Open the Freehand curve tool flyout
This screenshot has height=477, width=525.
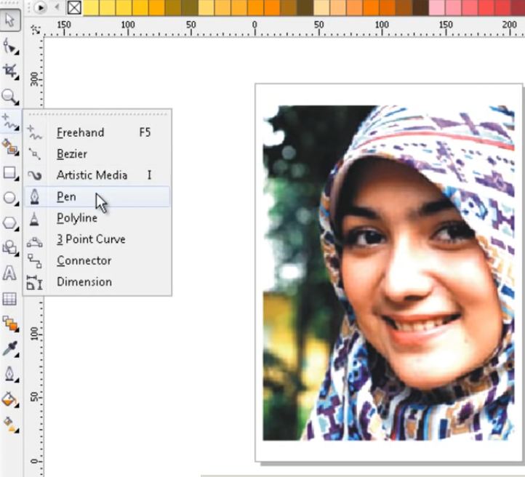[10, 122]
